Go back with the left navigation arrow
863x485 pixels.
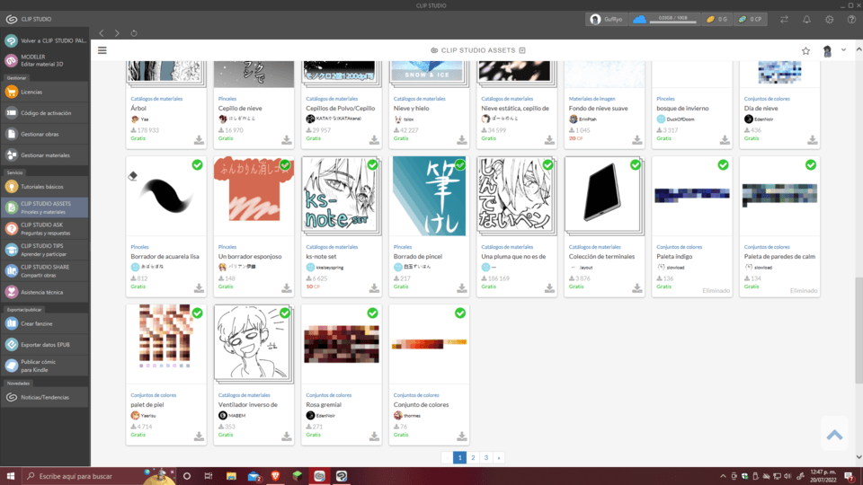pos(102,33)
